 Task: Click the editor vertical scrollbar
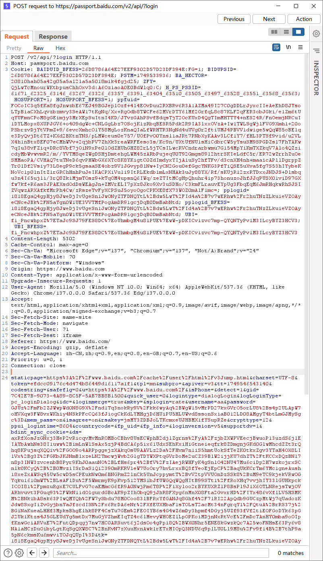coord(306,298)
